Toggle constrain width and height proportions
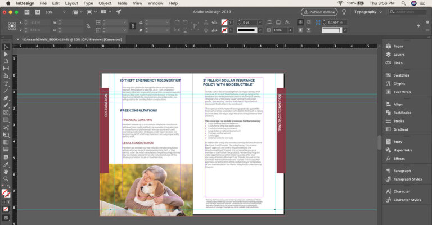Image resolution: width=432 pixels, height=225 pixels. (88, 26)
